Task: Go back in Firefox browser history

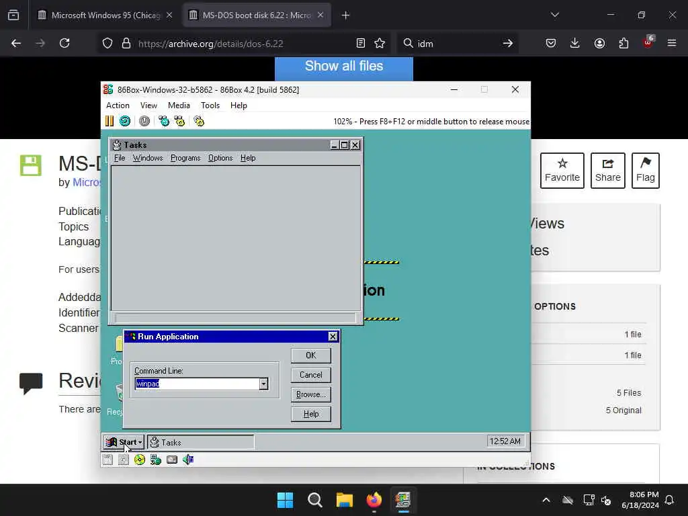Action: coord(16,43)
